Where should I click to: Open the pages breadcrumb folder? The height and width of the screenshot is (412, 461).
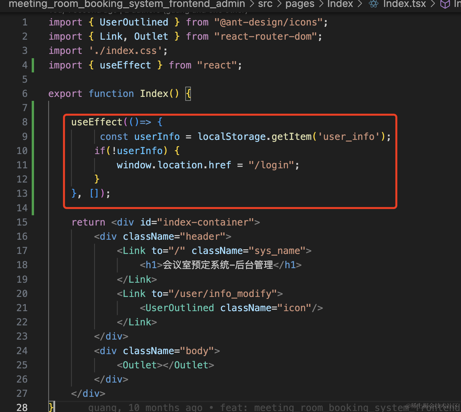click(300, 4)
